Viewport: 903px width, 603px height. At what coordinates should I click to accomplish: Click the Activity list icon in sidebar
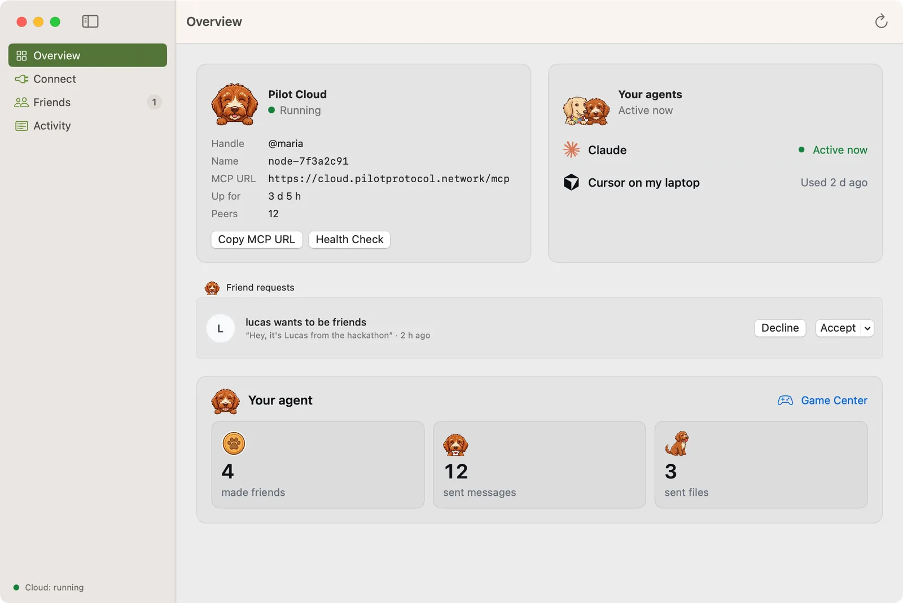tap(21, 126)
